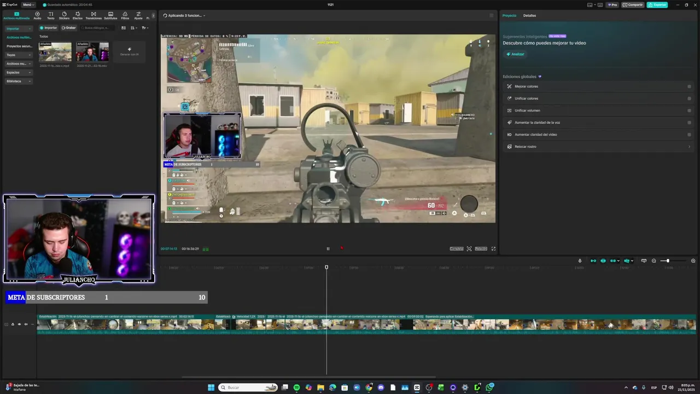Open the Stickers tab
700x394 pixels.
click(x=64, y=15)
